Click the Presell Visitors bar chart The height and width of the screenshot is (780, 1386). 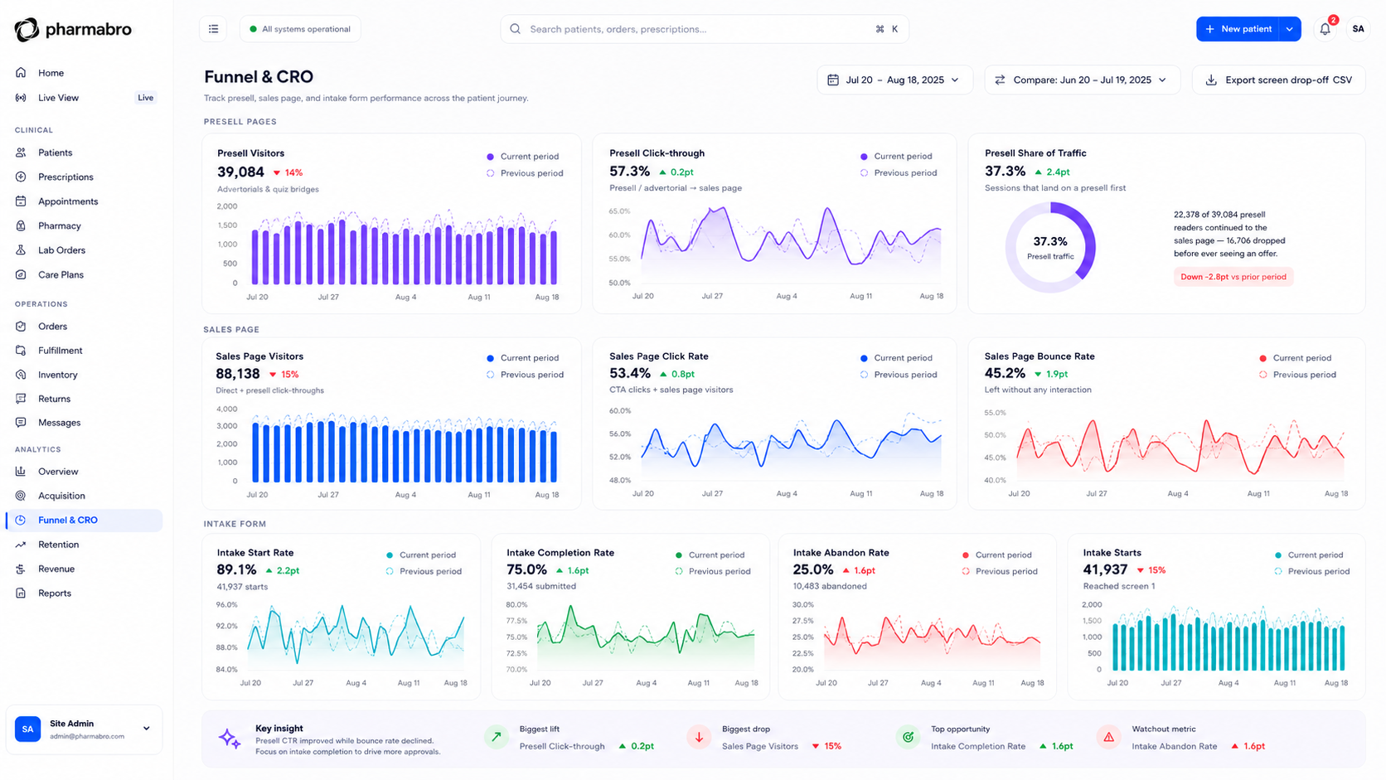(x=404, y=247)
